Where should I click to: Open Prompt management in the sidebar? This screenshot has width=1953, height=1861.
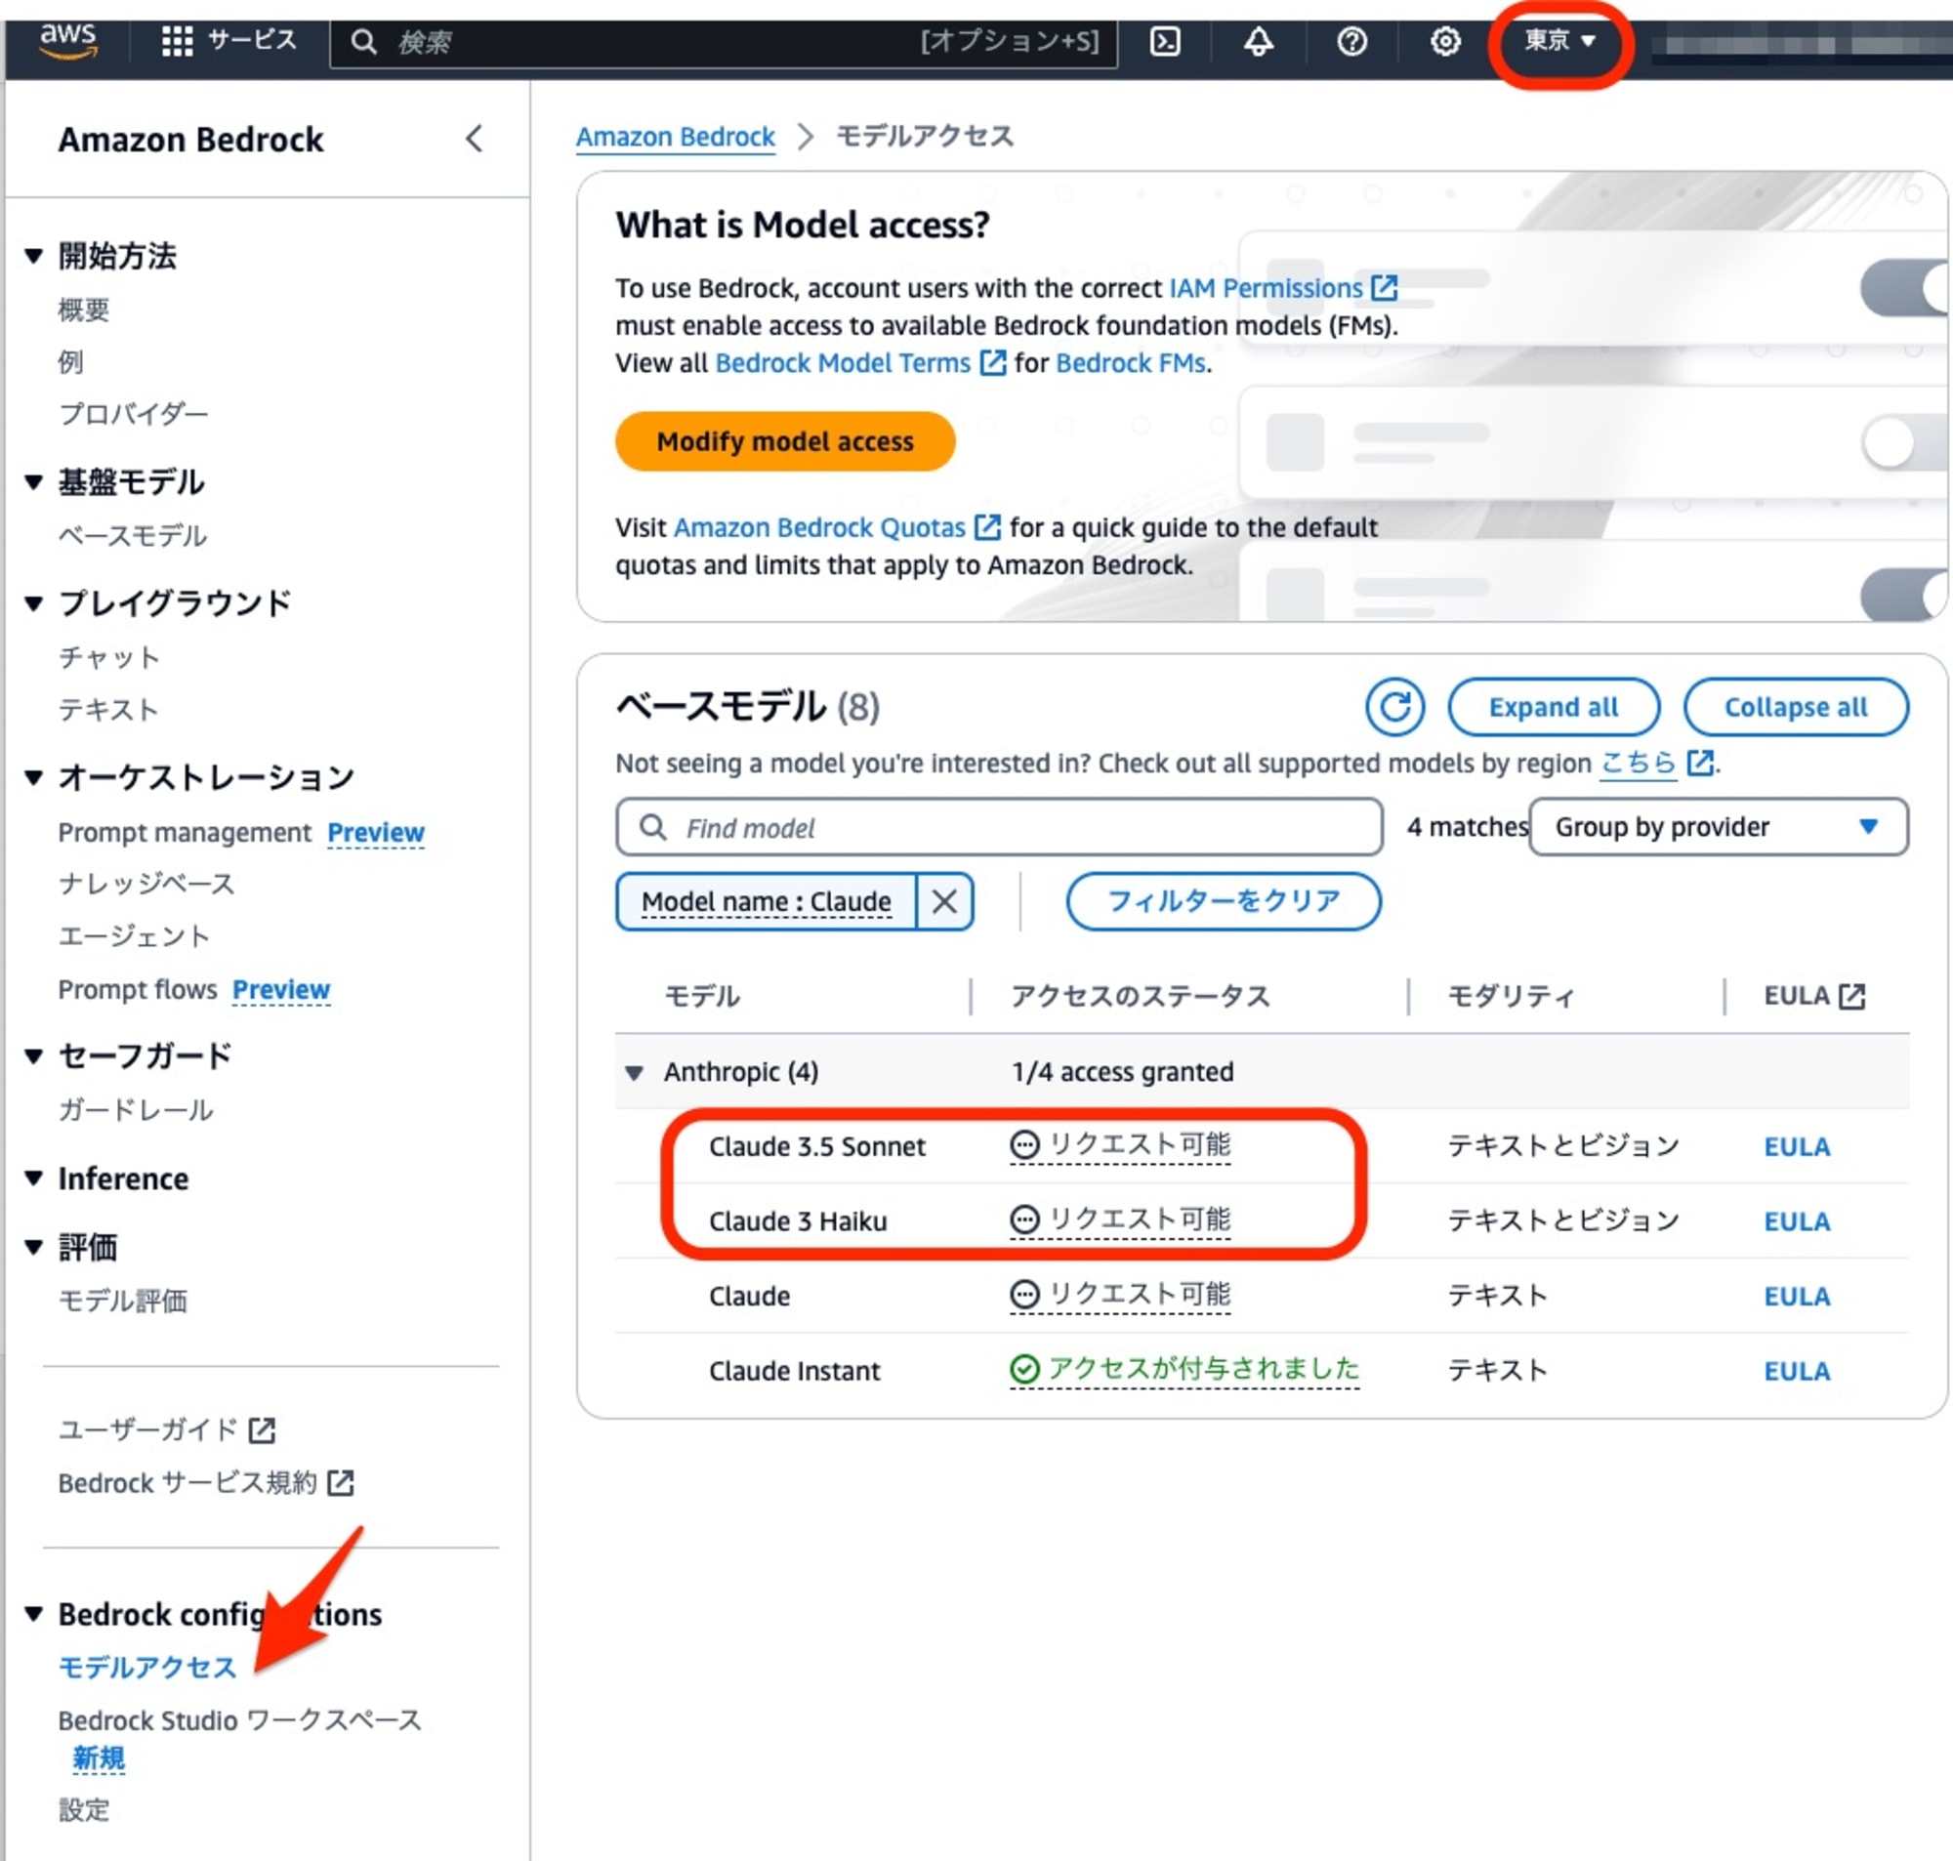click(x=185, y=832)
